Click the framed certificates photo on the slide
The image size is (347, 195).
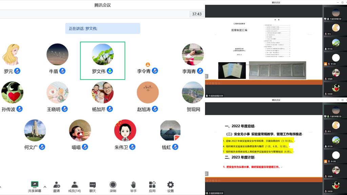tap(277, 70)
